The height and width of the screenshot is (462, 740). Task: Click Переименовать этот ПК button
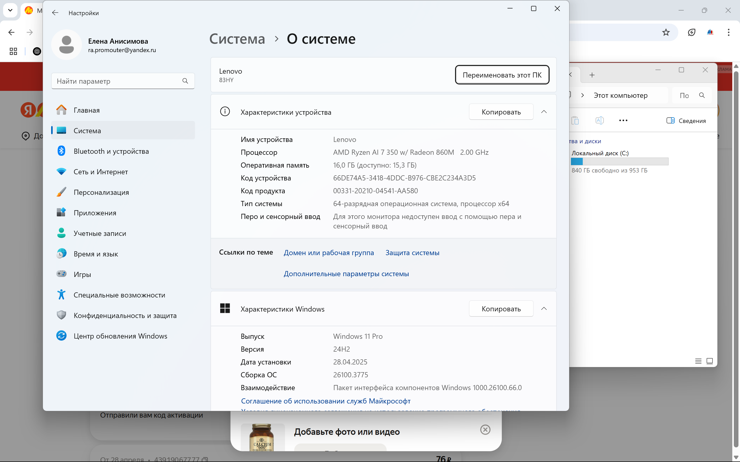(x=502, y=75)
